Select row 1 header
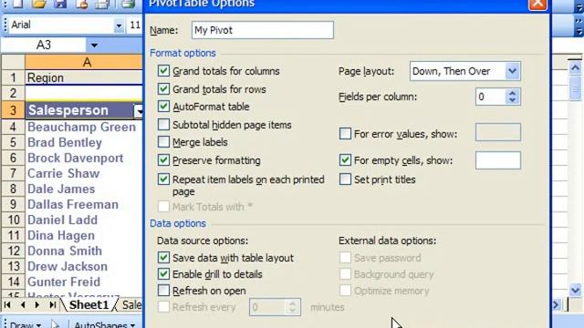 tap(13, 77)
